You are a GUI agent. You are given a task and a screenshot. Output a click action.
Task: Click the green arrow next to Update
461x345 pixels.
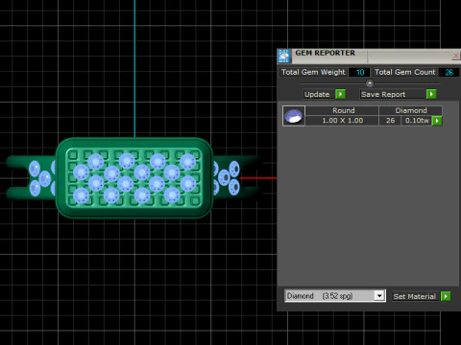click(x=340, y=94)
